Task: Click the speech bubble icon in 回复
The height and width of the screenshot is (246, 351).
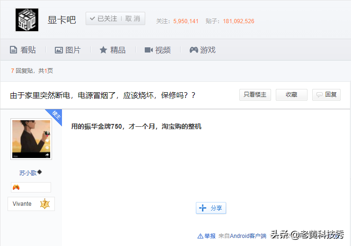Action: tap(319, 95)
